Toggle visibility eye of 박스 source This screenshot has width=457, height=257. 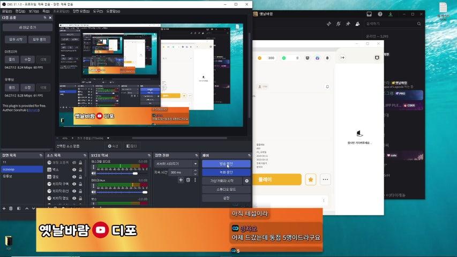point(74,170)
